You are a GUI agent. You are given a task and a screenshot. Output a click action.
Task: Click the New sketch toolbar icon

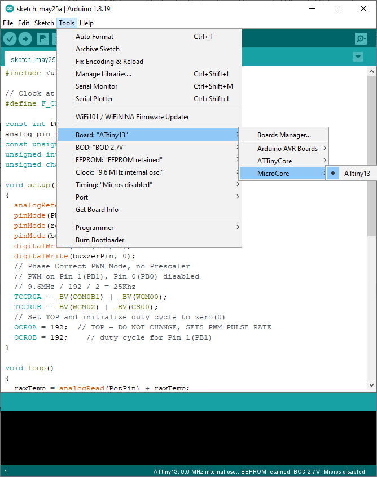point(43,38)
